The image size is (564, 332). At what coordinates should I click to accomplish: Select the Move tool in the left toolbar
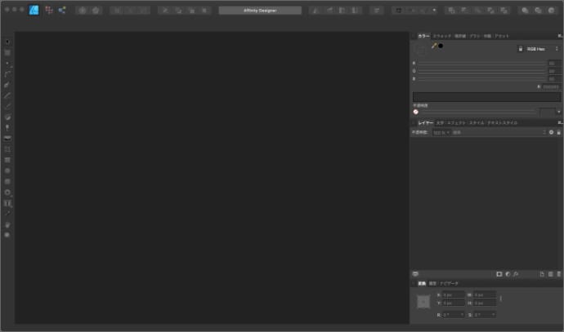7,41
